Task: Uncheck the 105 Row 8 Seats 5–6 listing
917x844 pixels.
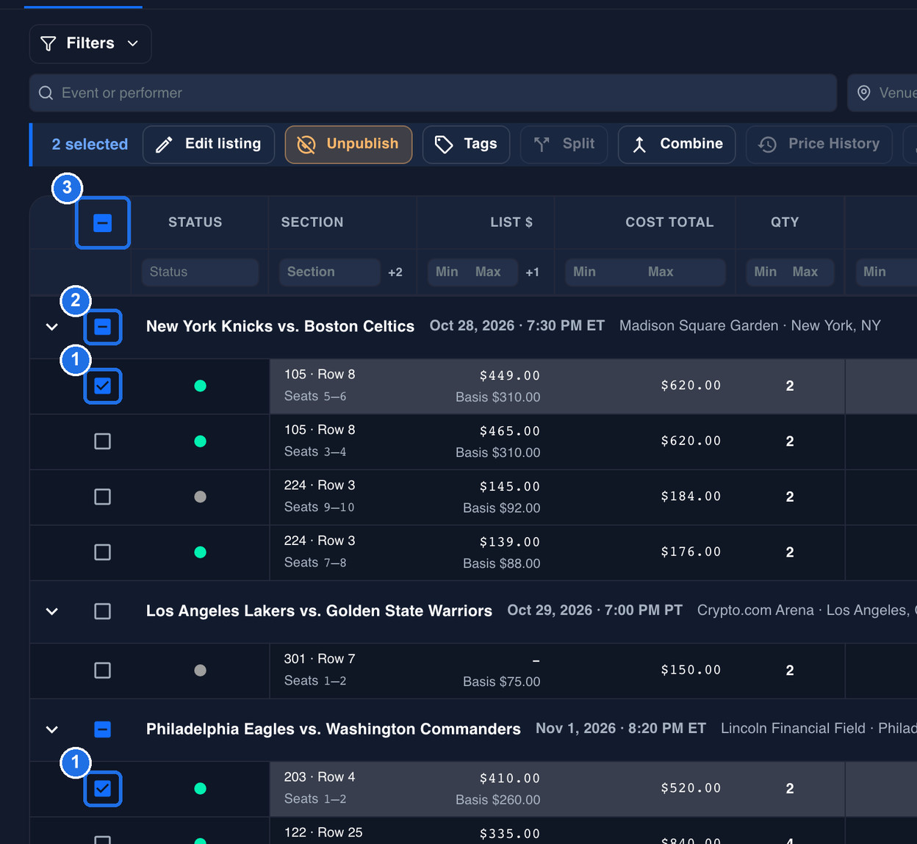Action: (103, 386)
